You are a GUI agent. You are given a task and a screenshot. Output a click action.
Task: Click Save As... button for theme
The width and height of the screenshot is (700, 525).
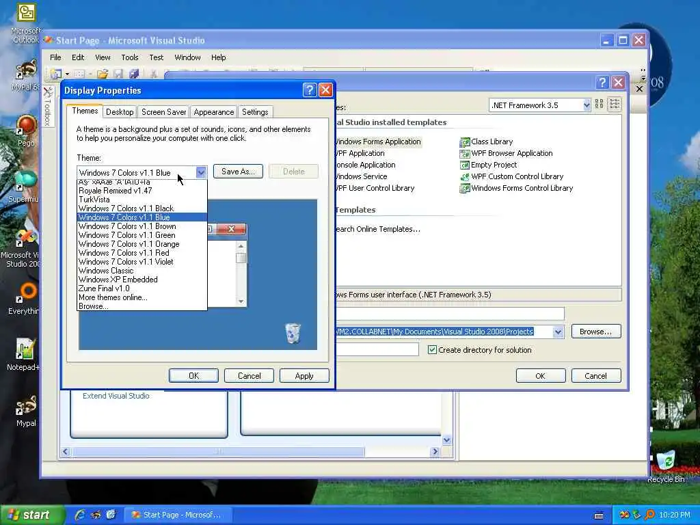coord(238,172)
